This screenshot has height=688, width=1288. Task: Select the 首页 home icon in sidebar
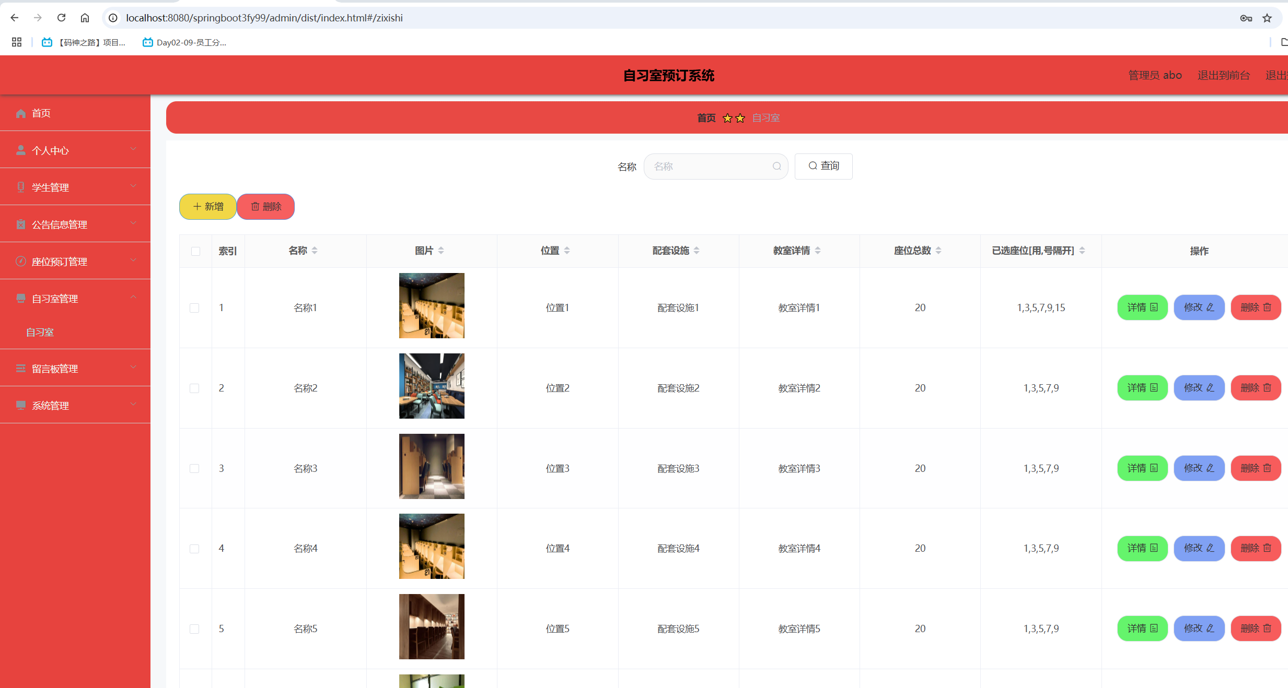point(21,113)
